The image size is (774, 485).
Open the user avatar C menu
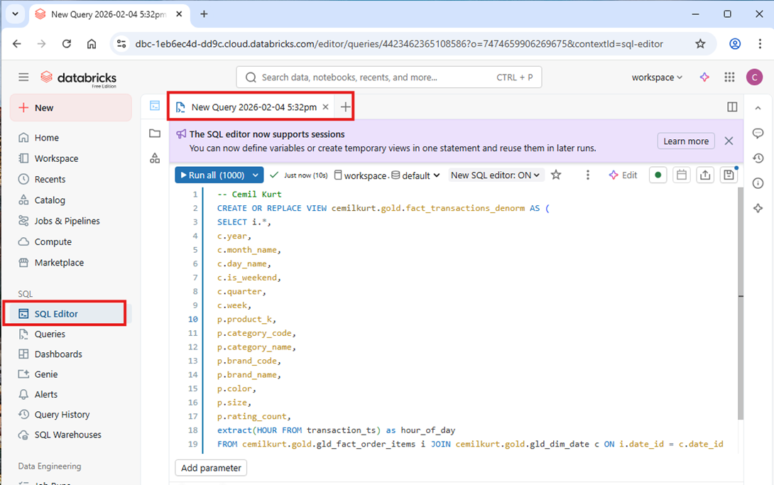click(754, 77)
